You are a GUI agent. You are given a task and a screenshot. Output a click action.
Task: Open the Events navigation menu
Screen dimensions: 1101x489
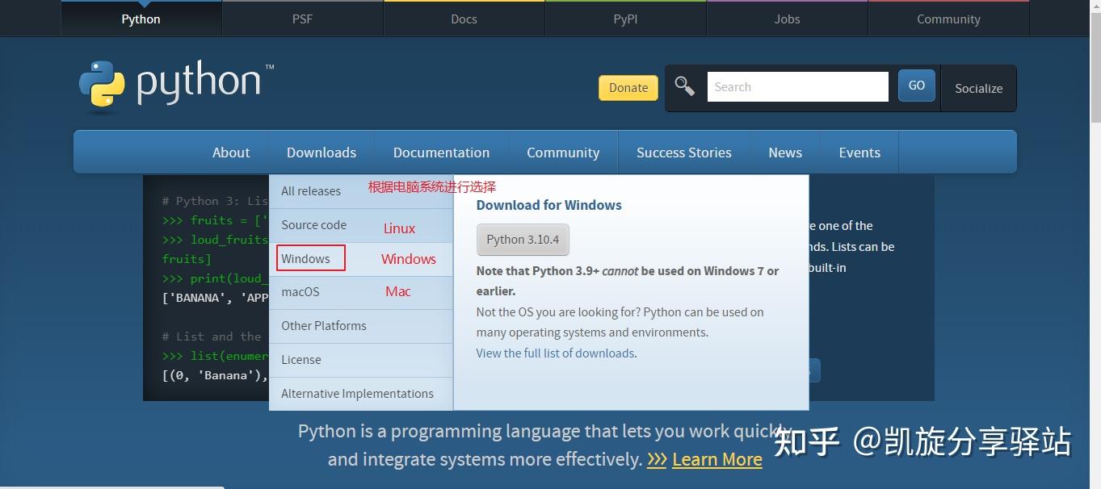[859, 153]
